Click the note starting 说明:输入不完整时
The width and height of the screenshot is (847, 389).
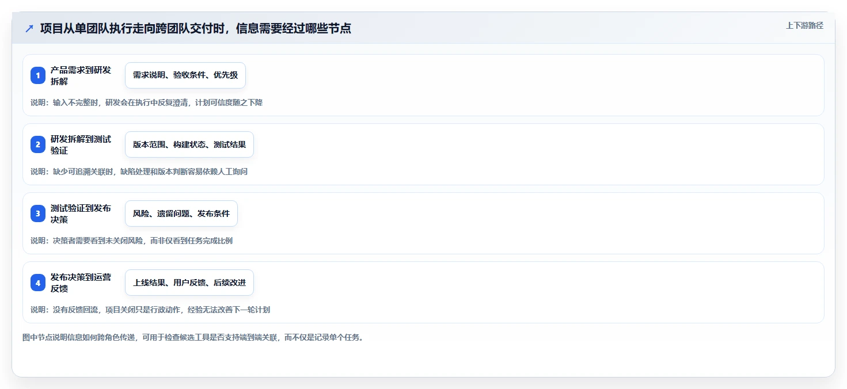pyautogui.click(x=146, y=102)
